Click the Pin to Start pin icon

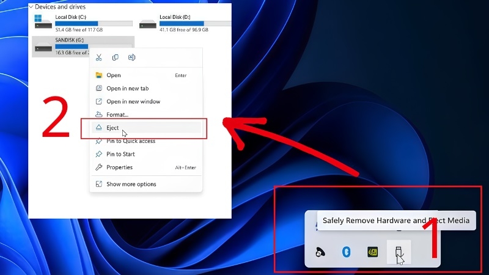click(99, 154)
